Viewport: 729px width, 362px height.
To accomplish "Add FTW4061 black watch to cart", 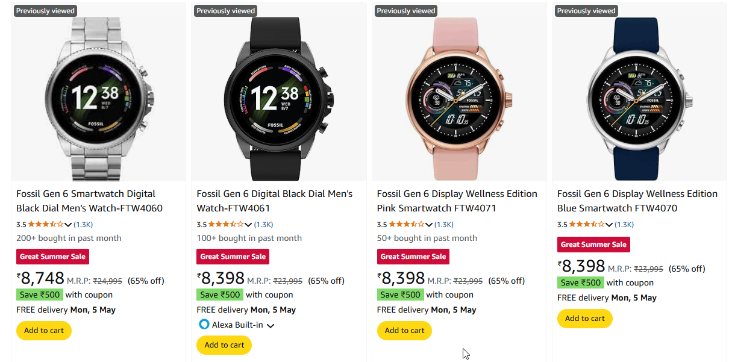I will click(224, 345).
